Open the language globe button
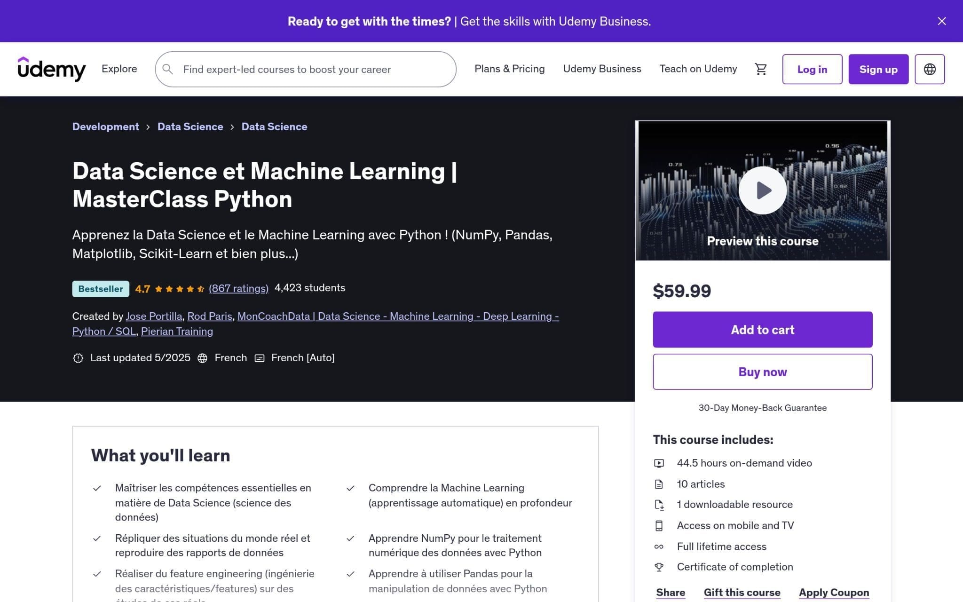 pos(929,69)
